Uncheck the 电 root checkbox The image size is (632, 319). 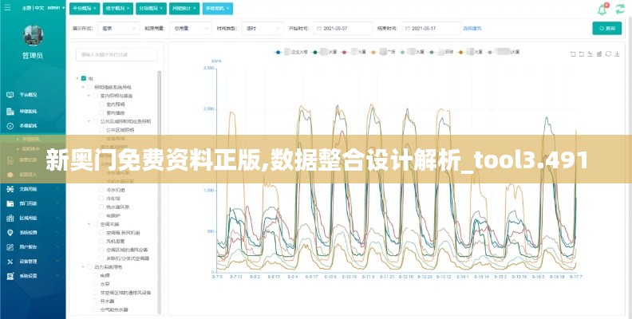point(84,78)
